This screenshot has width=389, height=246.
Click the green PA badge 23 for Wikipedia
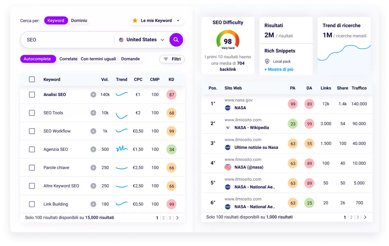[x=293, y=124]
